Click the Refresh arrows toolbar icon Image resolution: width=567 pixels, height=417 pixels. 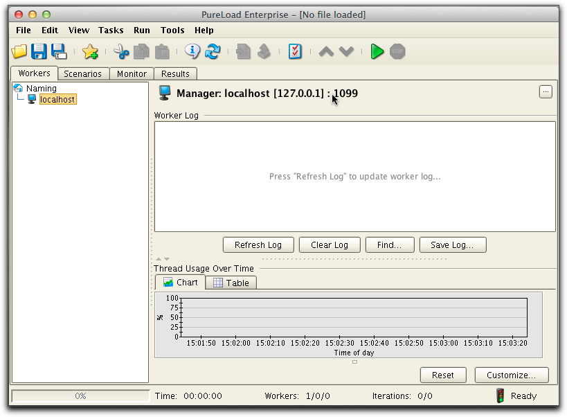coord(213,51)
